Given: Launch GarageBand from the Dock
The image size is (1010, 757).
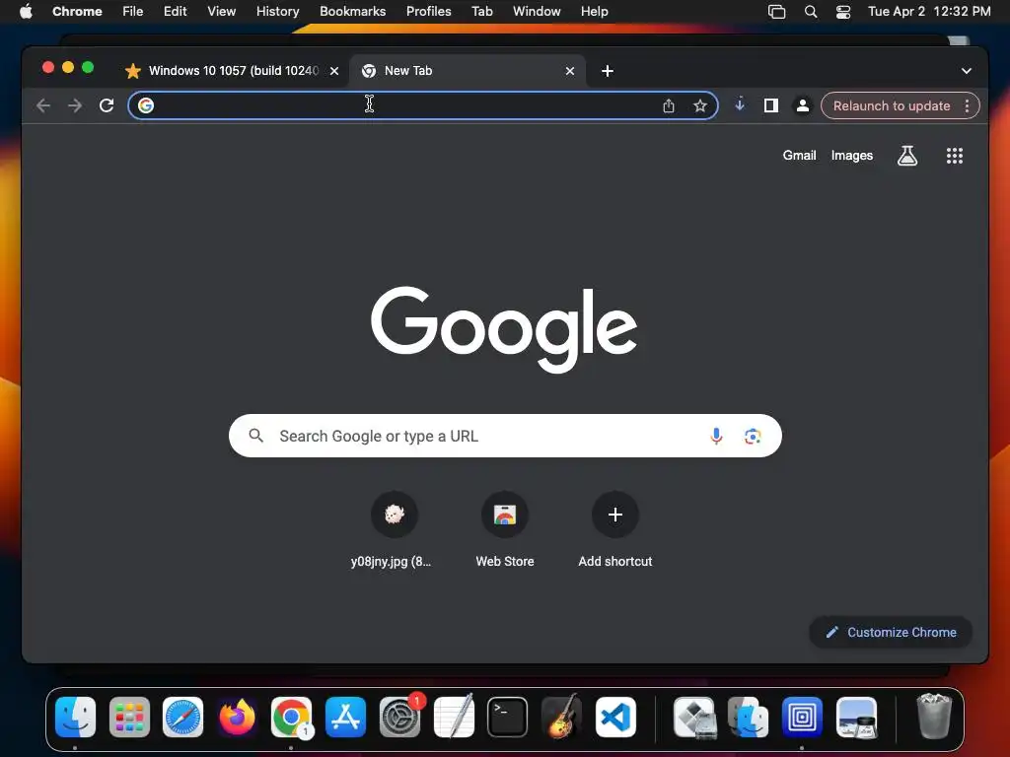Looking at the screenshot, I should pyautogui.click(x=561, y=716).
